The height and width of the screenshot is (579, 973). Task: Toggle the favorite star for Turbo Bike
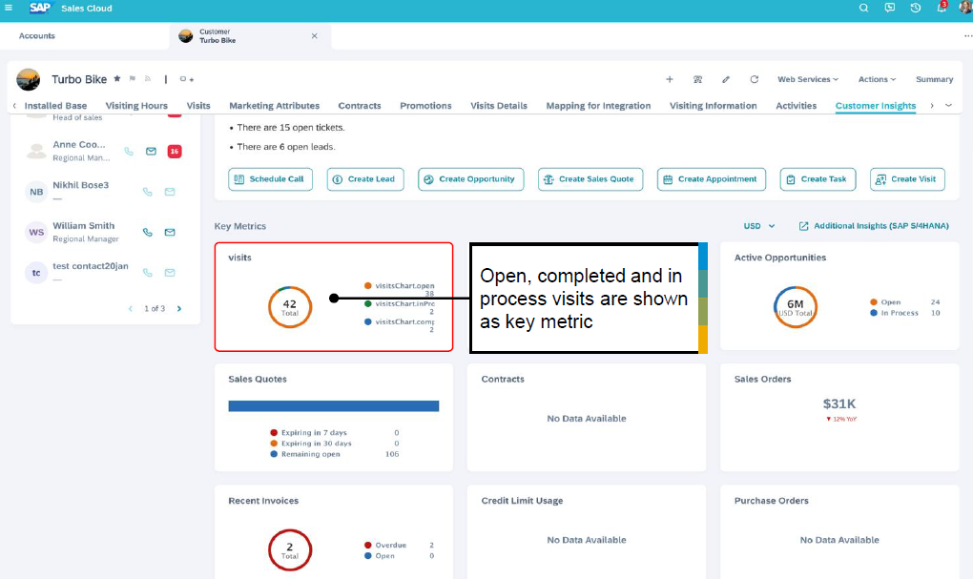pyautogui.click(x=117, y=79)
